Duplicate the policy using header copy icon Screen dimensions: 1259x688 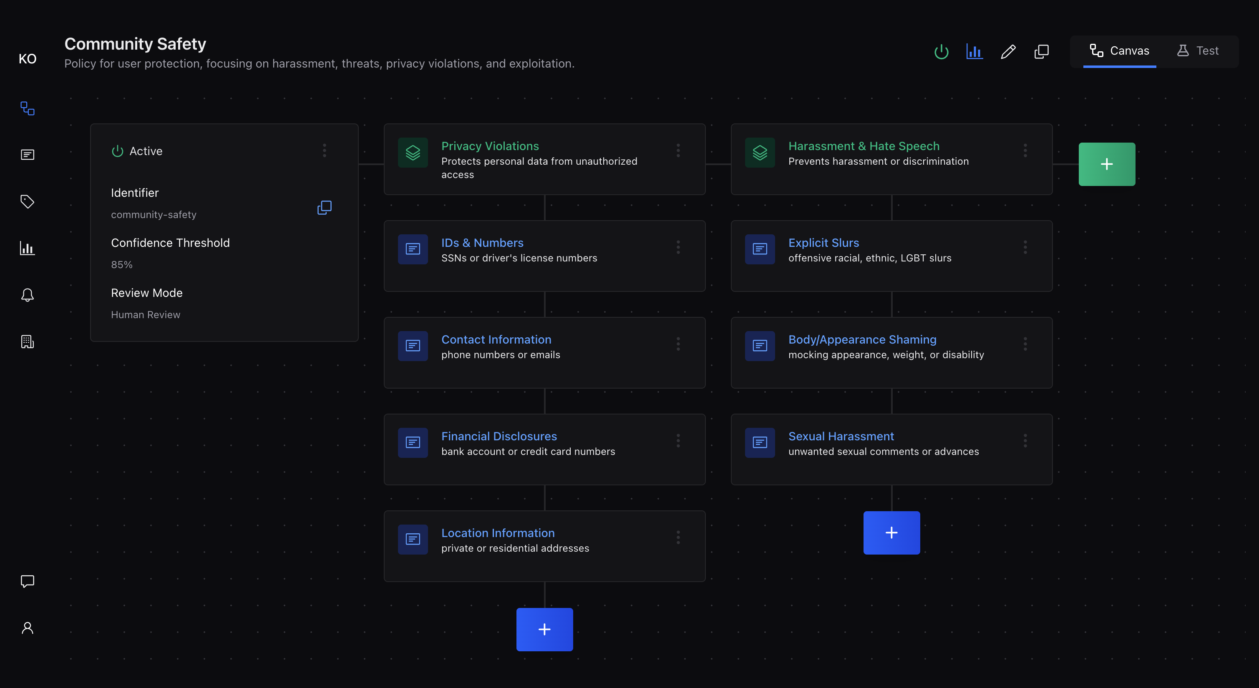coord(1041,51)
